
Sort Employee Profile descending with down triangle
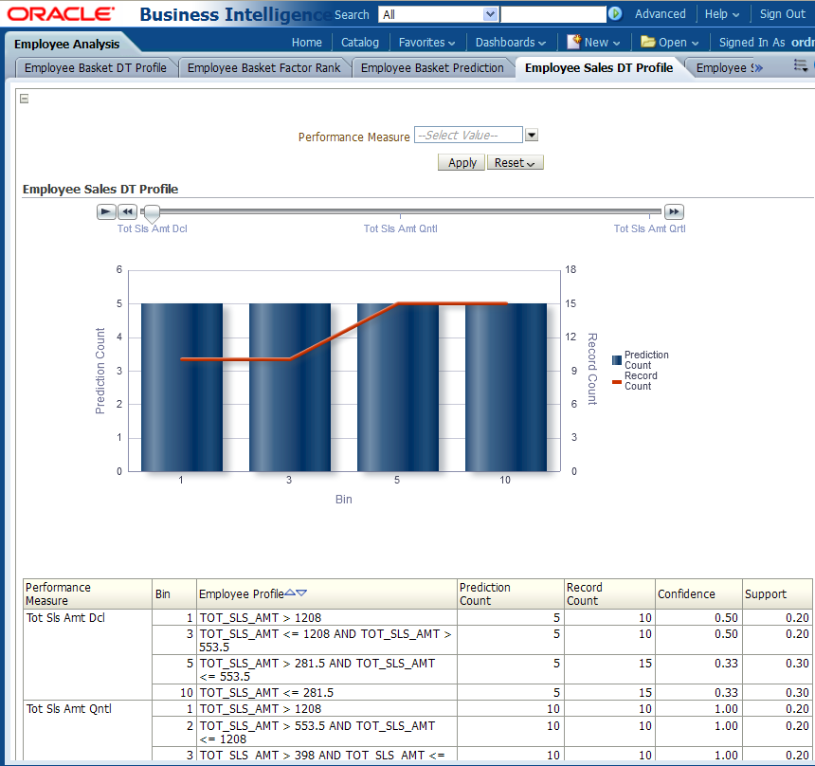[301, 593]
